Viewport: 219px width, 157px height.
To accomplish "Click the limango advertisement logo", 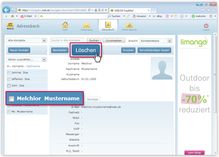I will [194, 42].
